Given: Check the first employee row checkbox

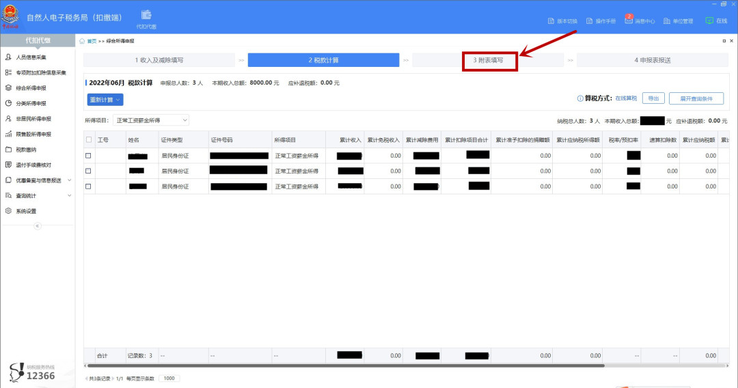Looking at the screenshot, I should (x=89, y=155).
